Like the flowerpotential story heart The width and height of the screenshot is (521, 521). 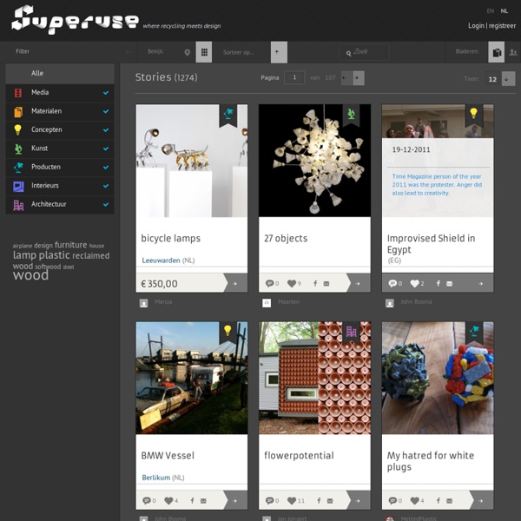tap(292, 500)
